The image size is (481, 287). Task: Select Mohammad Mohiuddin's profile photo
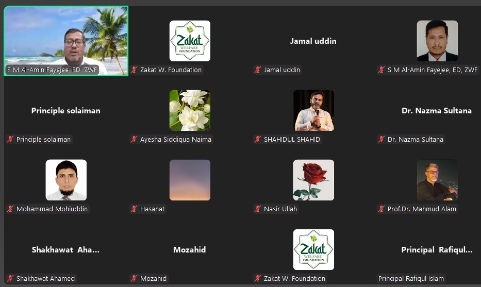point(66,180)
